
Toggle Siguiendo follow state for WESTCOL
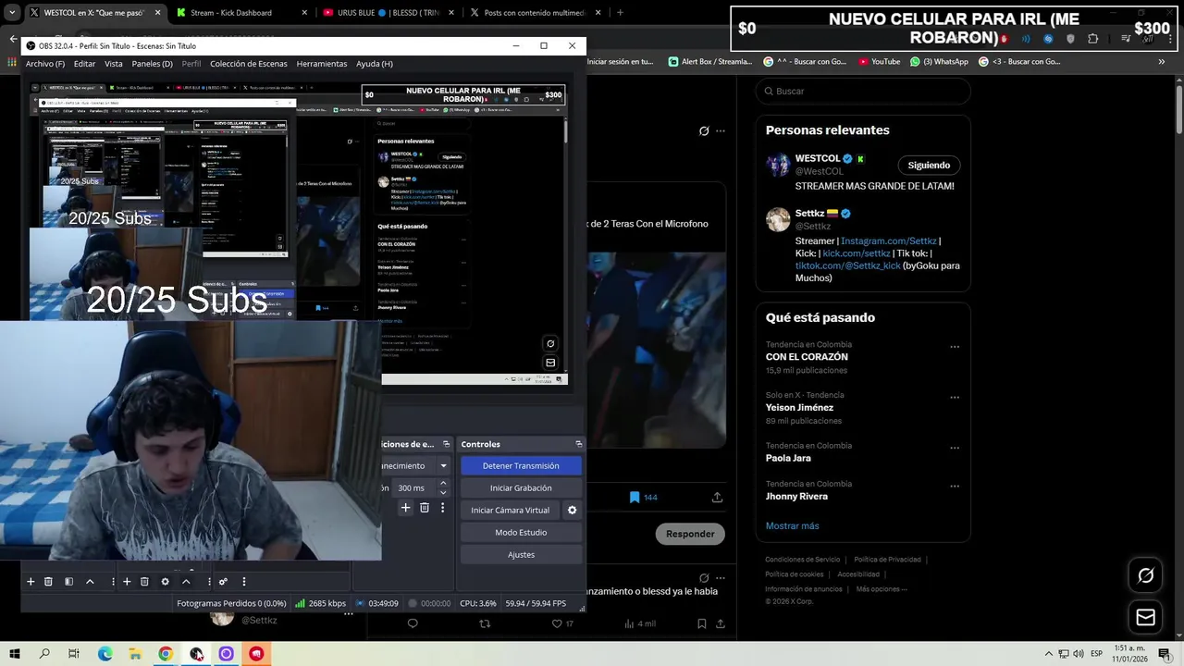(x=929, y=165)
